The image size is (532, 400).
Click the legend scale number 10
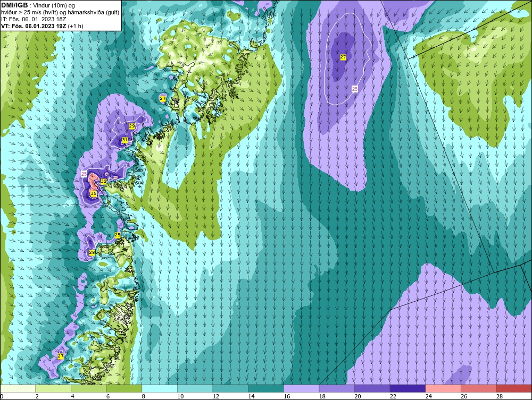(x=180, y=396)
